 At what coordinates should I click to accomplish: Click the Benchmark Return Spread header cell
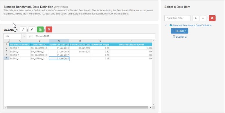[131, 45]
